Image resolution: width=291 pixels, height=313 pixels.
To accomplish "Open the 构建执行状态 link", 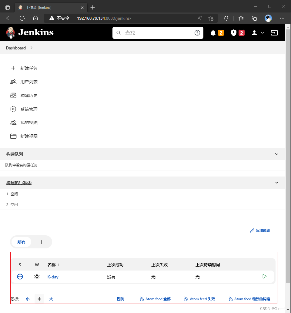I will (19, 183).
